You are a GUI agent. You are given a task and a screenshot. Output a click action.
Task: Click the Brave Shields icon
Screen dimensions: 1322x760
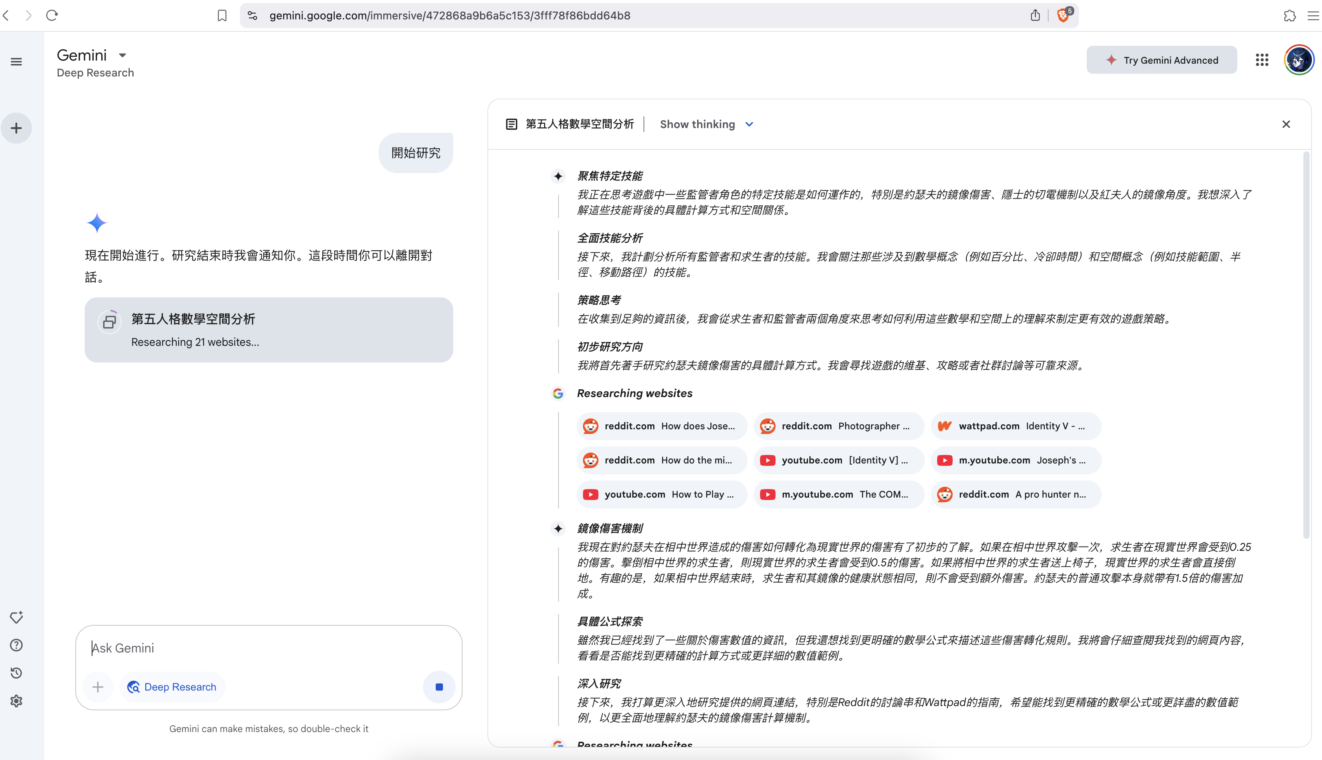click(x=1063, y=16)
